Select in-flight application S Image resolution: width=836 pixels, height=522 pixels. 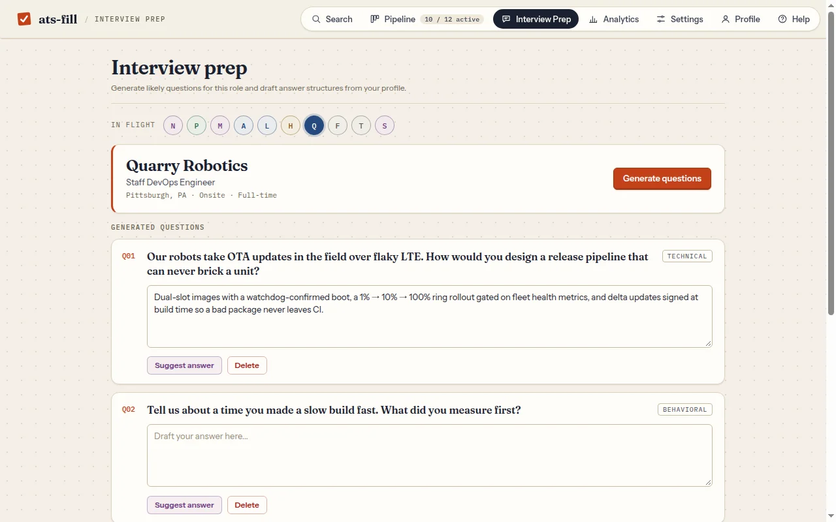[385, 125]
